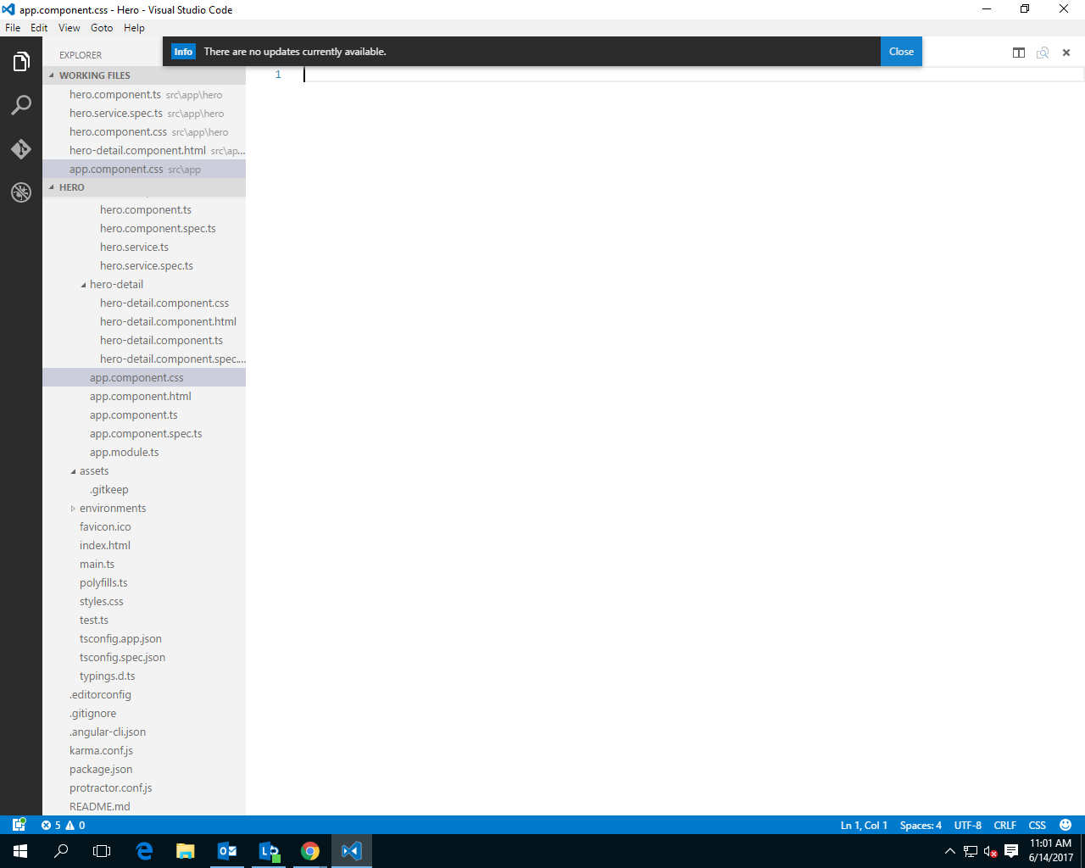Select hero.service.ts in the file tree
Image resolution: width=1085 pixels, height=868 pixels.
[x=134, y=247]
